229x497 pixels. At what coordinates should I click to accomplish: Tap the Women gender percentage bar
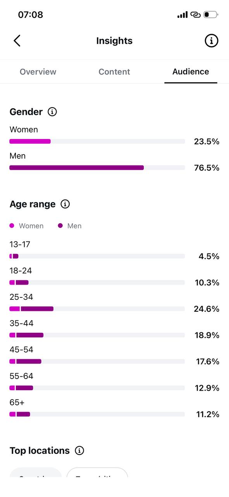[97, 141]
